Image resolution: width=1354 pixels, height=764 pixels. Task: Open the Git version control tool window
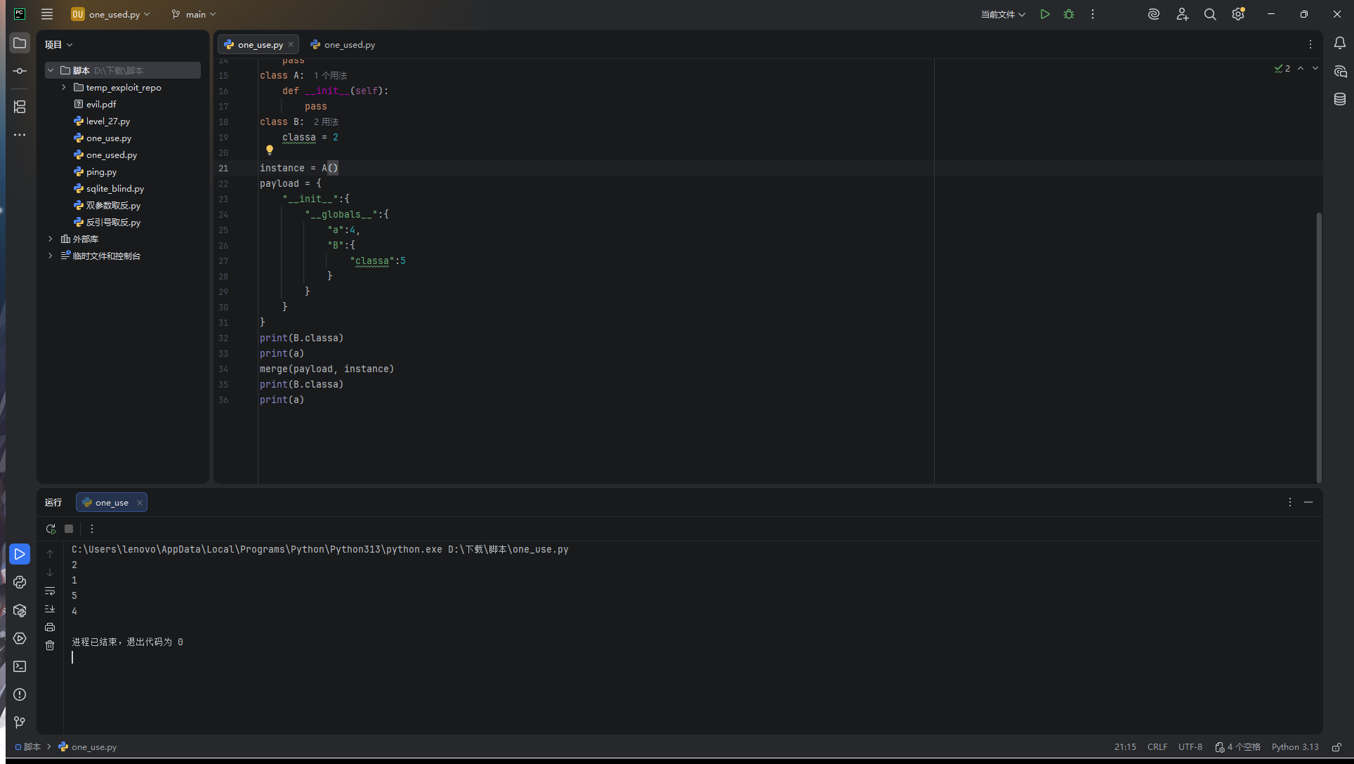tap(20, 723)
